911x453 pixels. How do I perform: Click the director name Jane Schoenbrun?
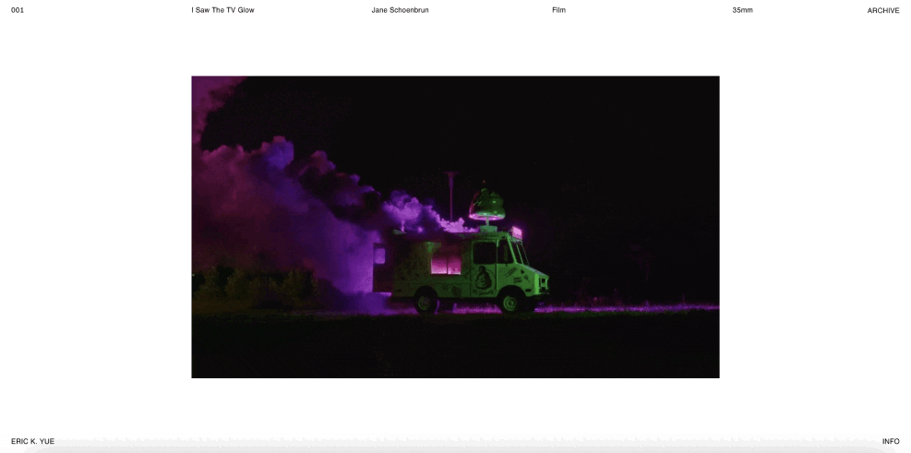coord(401,10)
